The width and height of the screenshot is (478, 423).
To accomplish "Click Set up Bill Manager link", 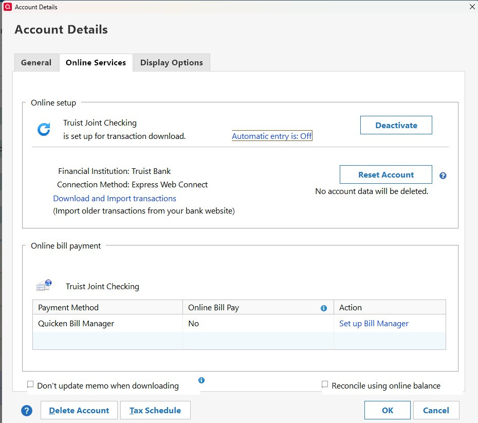I will pos(374,324).
